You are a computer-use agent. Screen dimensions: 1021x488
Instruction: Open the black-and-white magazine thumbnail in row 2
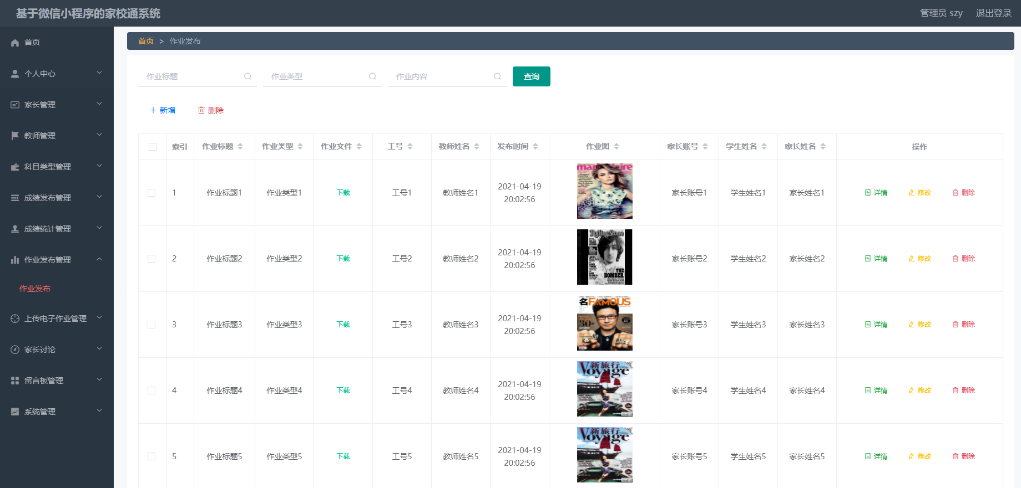(x=605, y=257)
